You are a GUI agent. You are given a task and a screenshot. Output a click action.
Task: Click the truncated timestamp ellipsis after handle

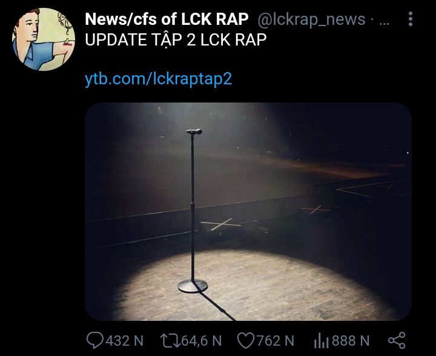[385, 22]
